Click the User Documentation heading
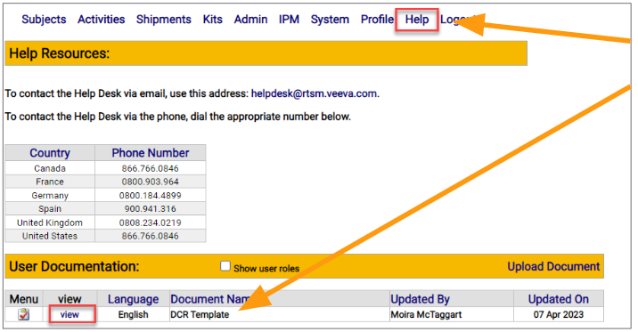Screen dimensions: 638x332 (x=74, y=266)
